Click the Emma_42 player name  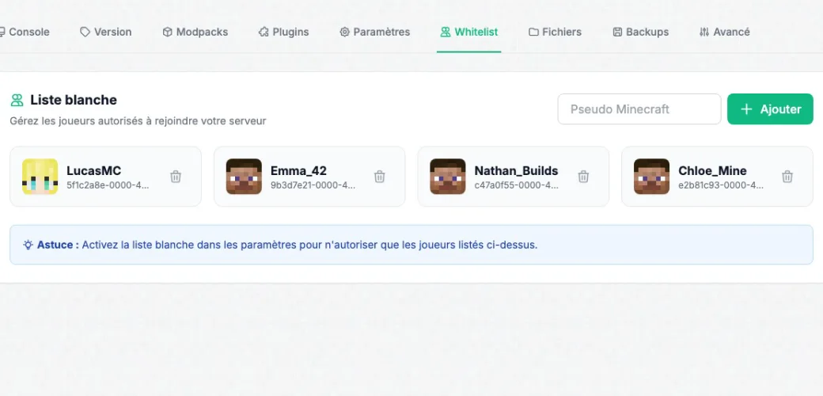[298, 171]
